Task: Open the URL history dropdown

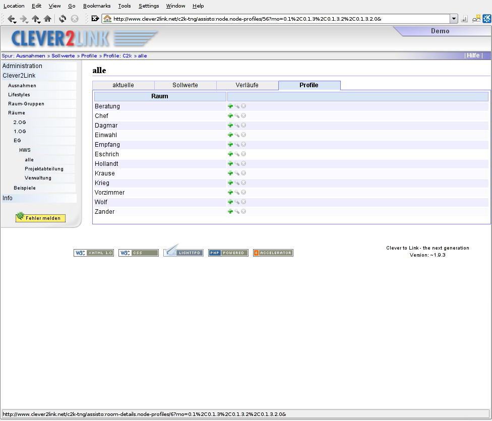Action: [x=454, y=19]
